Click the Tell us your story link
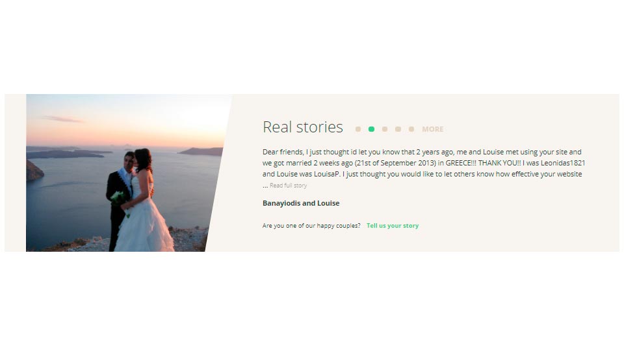624x364 pixels. click(393, 226)
